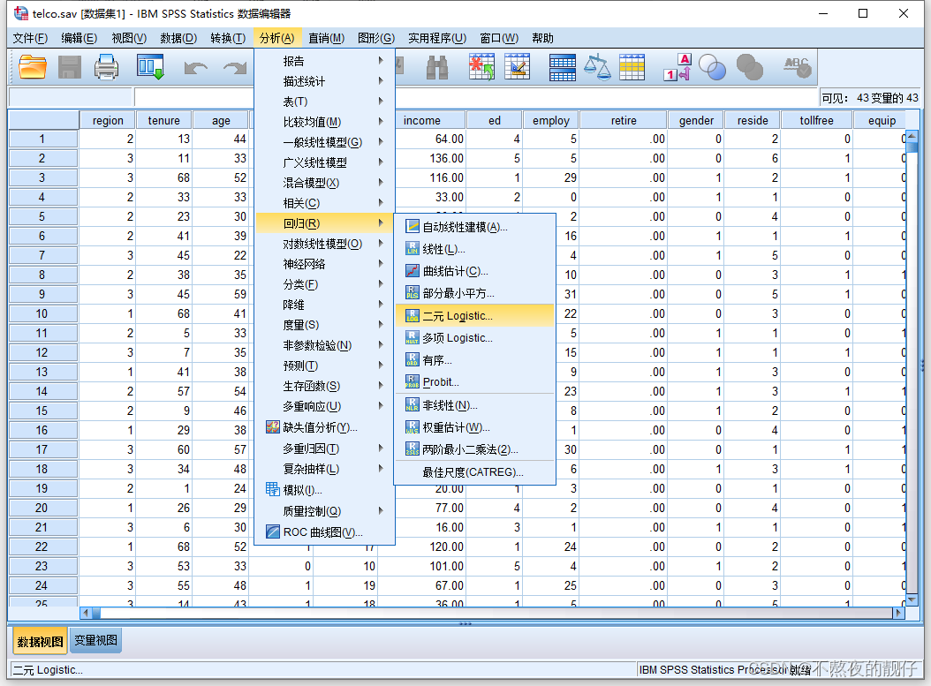Click the gender column header
Screen dimensions: 931x686
pos(696,120)
